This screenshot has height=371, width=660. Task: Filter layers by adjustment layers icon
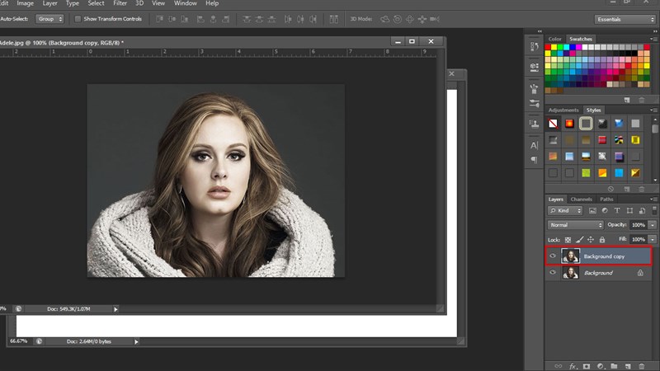[x=605, y=210]
